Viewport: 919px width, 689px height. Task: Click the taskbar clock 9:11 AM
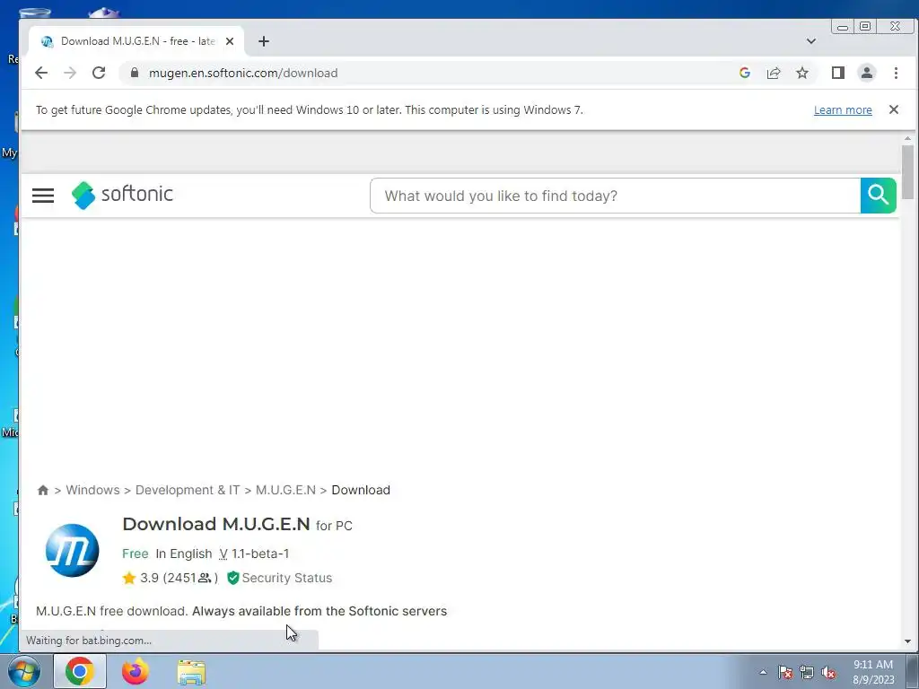coord(872,665)
